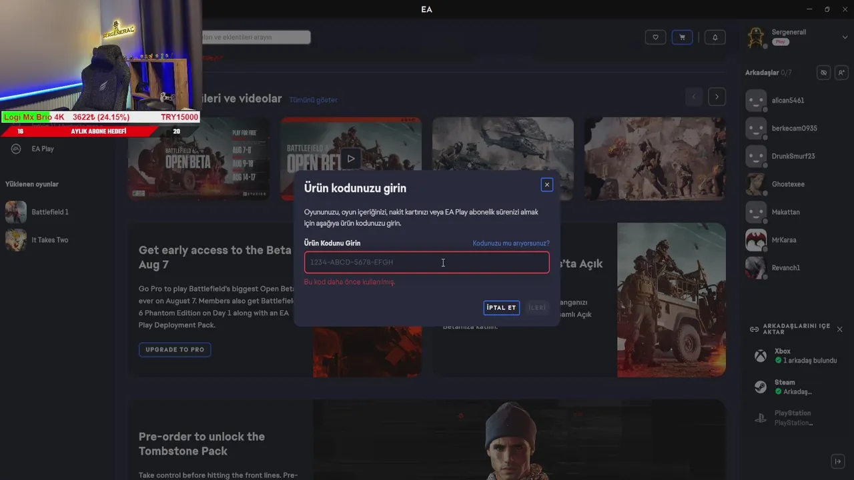Image resolution: width=854 pixels, height=480 pixels.
Task: Go to previous videos carousel arrow
Action: click(x=694, y=97)
